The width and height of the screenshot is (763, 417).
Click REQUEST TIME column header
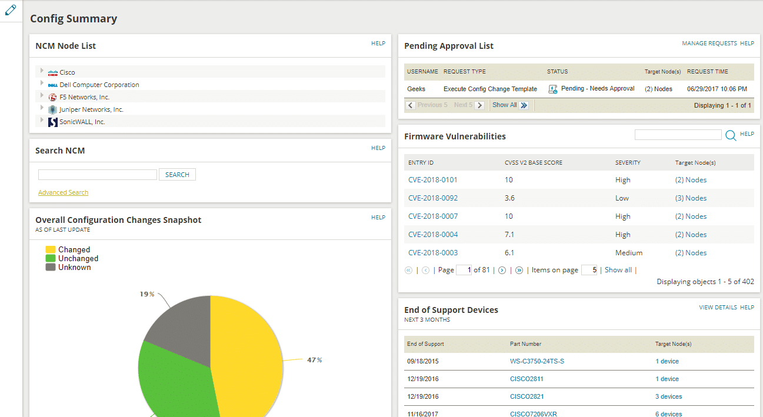tap(708, 72)
